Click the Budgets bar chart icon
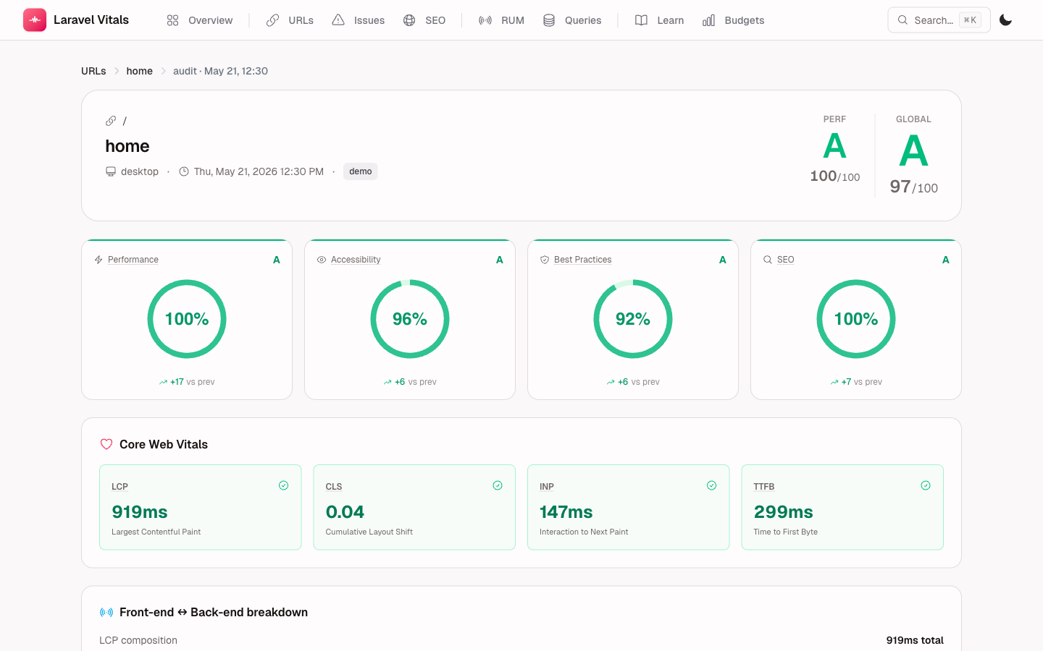 (x=708, y=20)
